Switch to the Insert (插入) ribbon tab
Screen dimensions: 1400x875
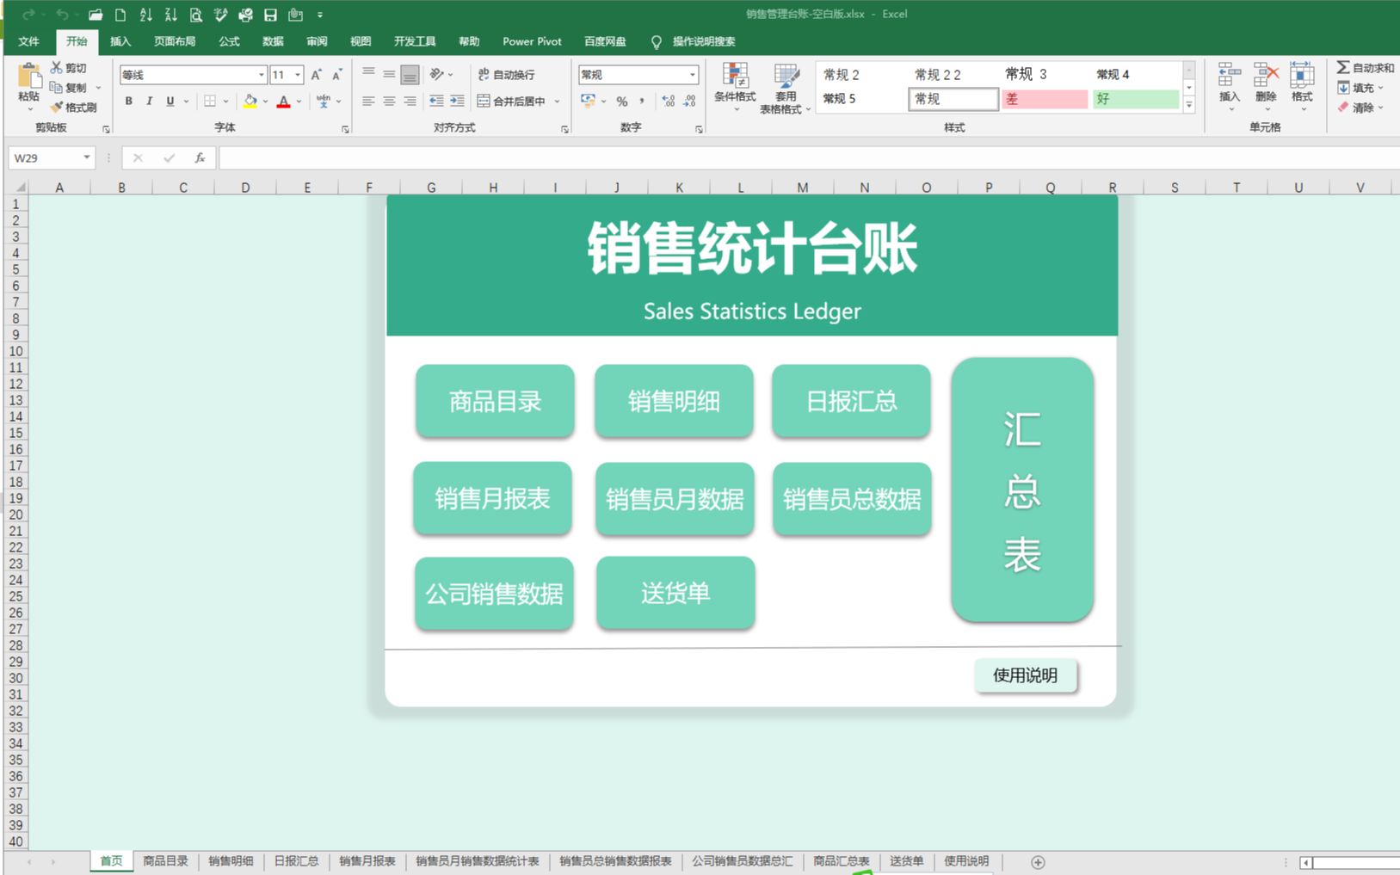pyautogui.click(x=120, y=41)
